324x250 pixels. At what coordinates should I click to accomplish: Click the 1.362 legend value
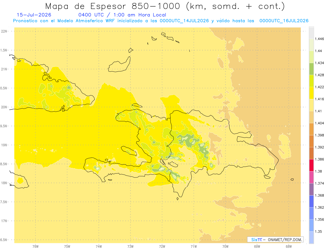tap(319, 207)
